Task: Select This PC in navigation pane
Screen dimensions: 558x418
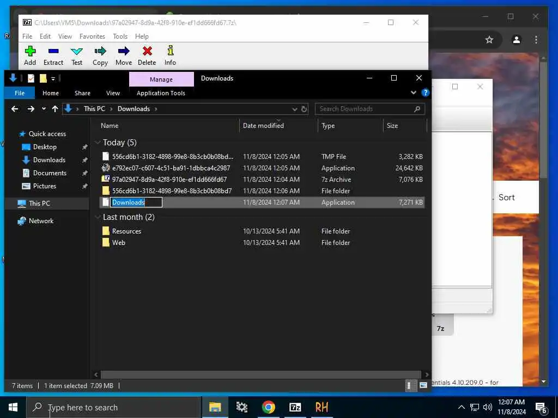Action: point(39,204)
